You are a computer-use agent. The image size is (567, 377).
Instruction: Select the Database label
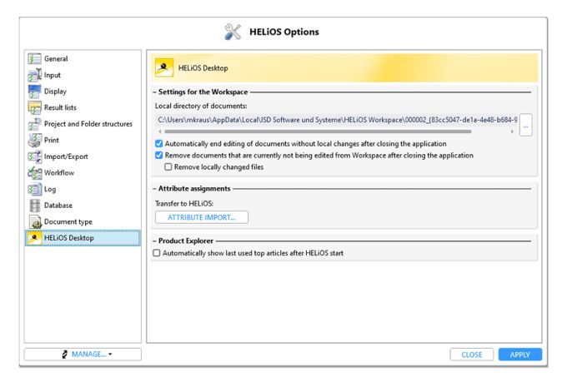pos(58,206)
